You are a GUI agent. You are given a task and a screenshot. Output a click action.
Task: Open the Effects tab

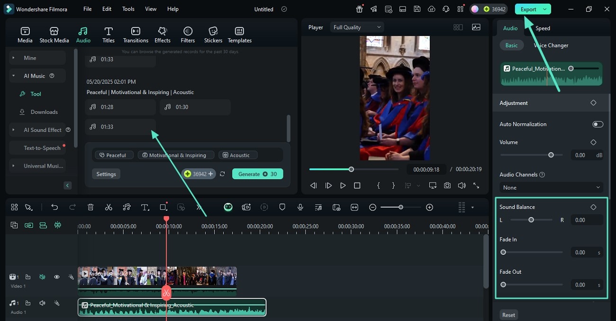pos(163,35)
